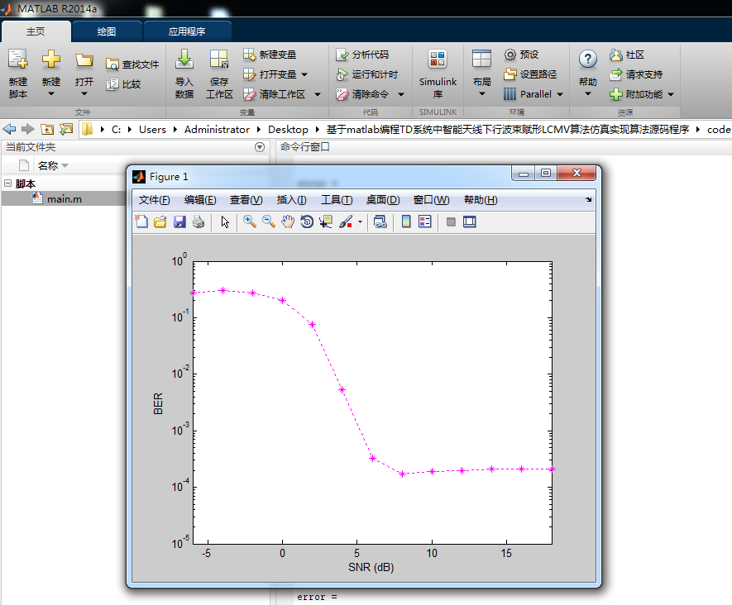
Task: Click Save Figure icon
Action: pos(179,222)
